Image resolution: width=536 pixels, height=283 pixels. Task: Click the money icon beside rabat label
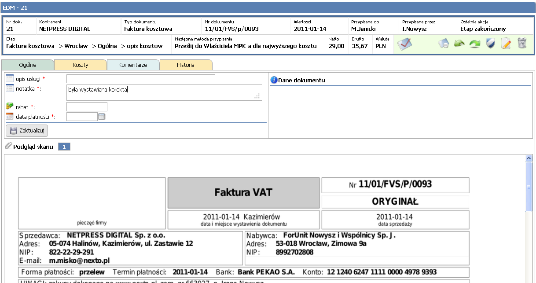pos(10,106)
